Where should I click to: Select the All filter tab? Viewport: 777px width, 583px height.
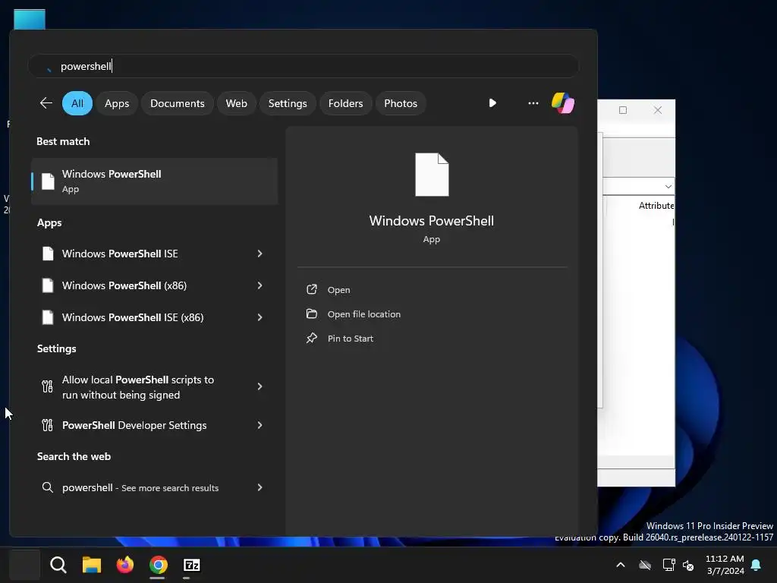pyautogui.click(x=77, y=103)
